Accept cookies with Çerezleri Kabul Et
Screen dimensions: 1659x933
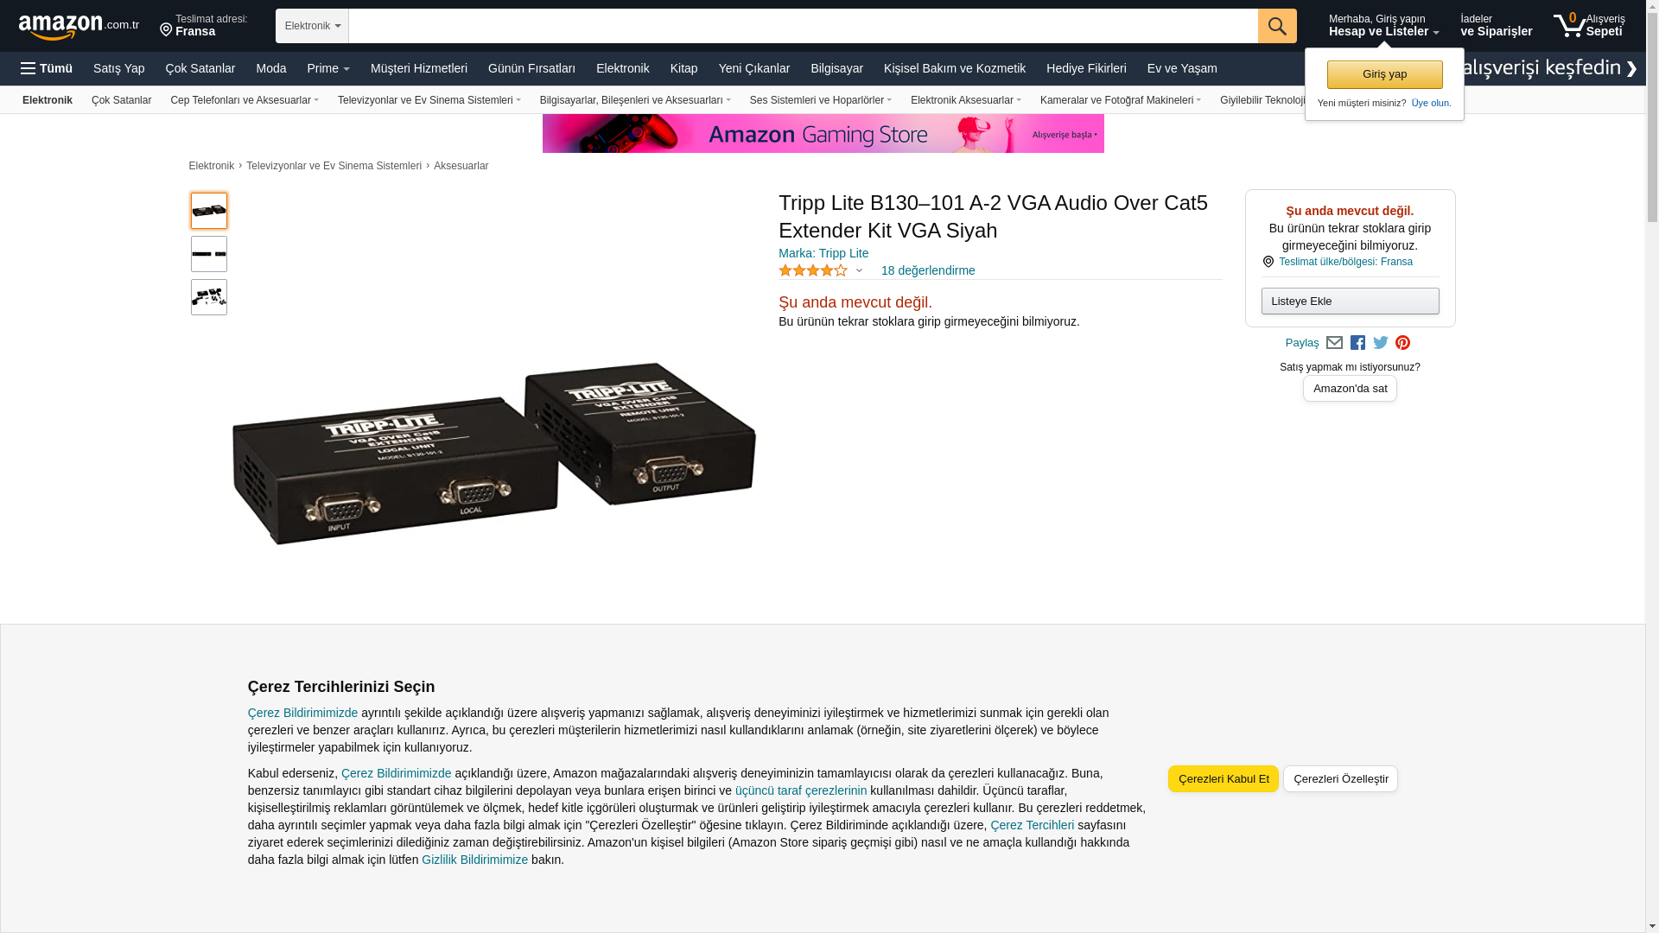[1224, 779]
